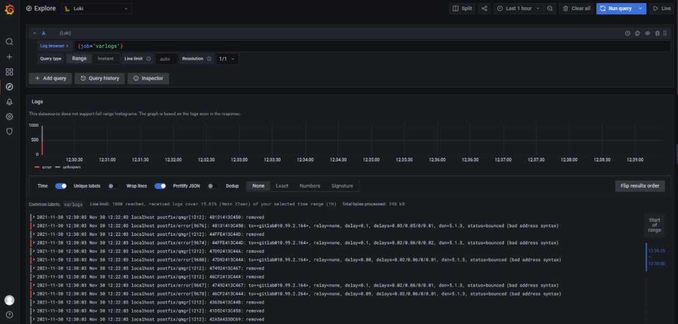
Task: Duplicate query A
Action: [637, 33]
